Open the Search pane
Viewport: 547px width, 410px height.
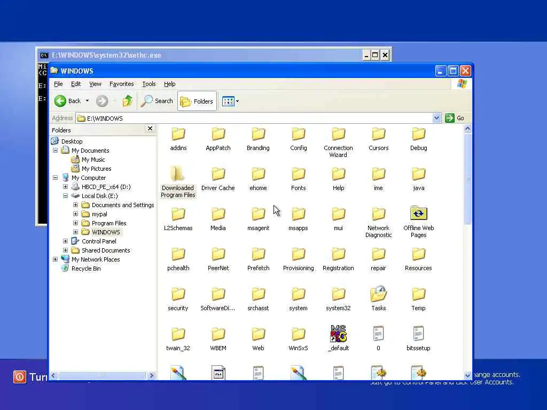(157, 101)
